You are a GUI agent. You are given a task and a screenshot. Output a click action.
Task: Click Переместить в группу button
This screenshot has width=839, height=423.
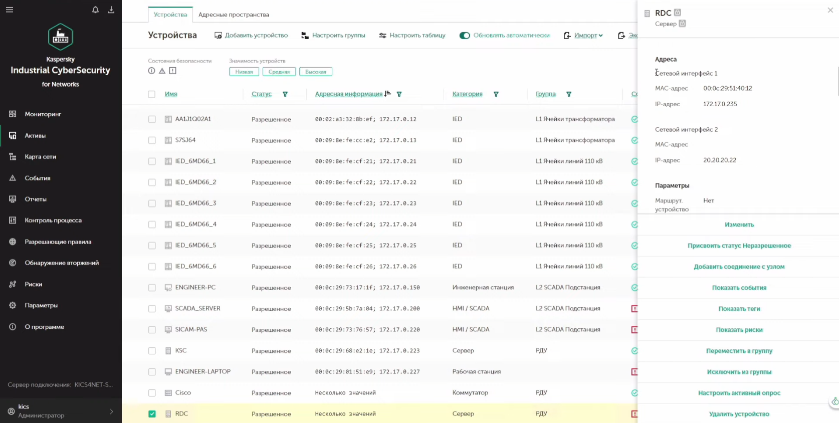pos(739,351)
